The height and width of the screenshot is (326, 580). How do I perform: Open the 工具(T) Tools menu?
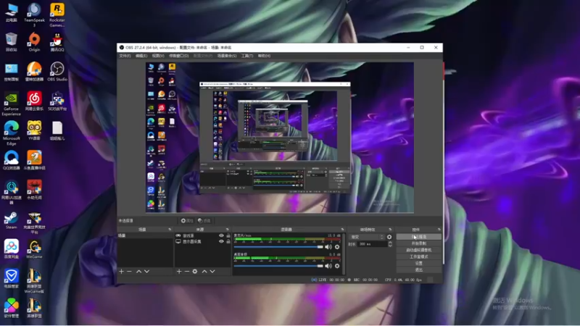click(x=247, y=56)
